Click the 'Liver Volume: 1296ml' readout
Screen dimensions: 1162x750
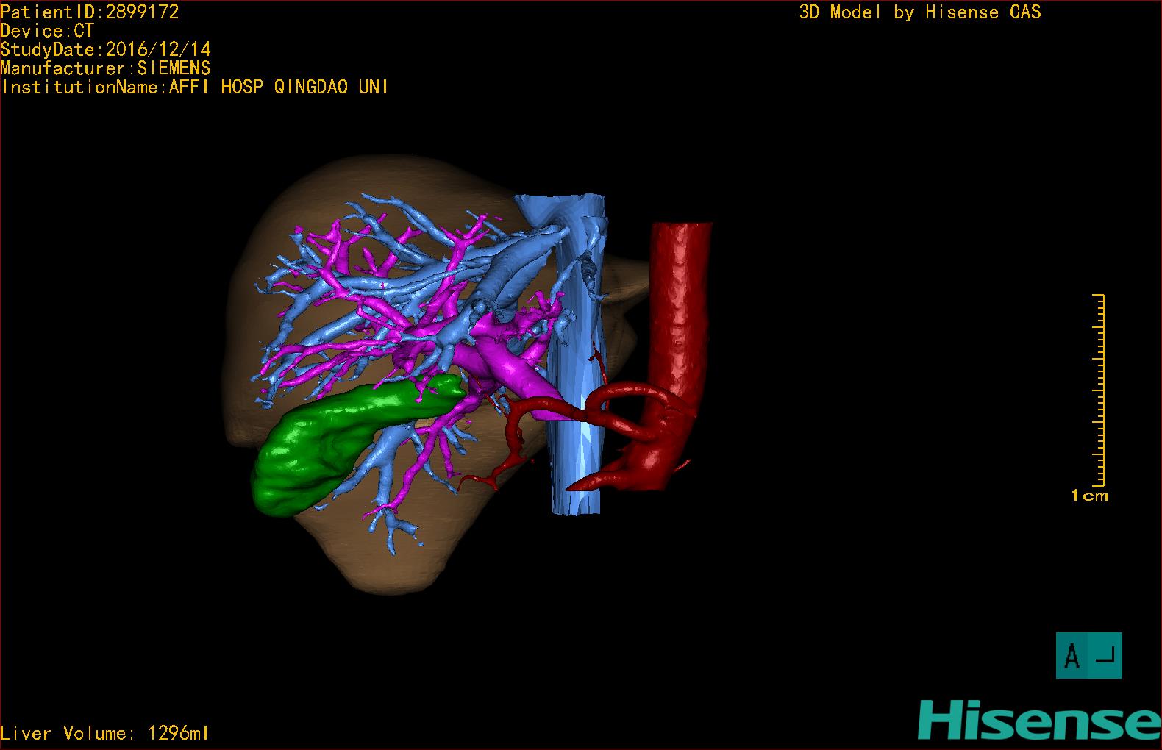[x=104, y=733]
